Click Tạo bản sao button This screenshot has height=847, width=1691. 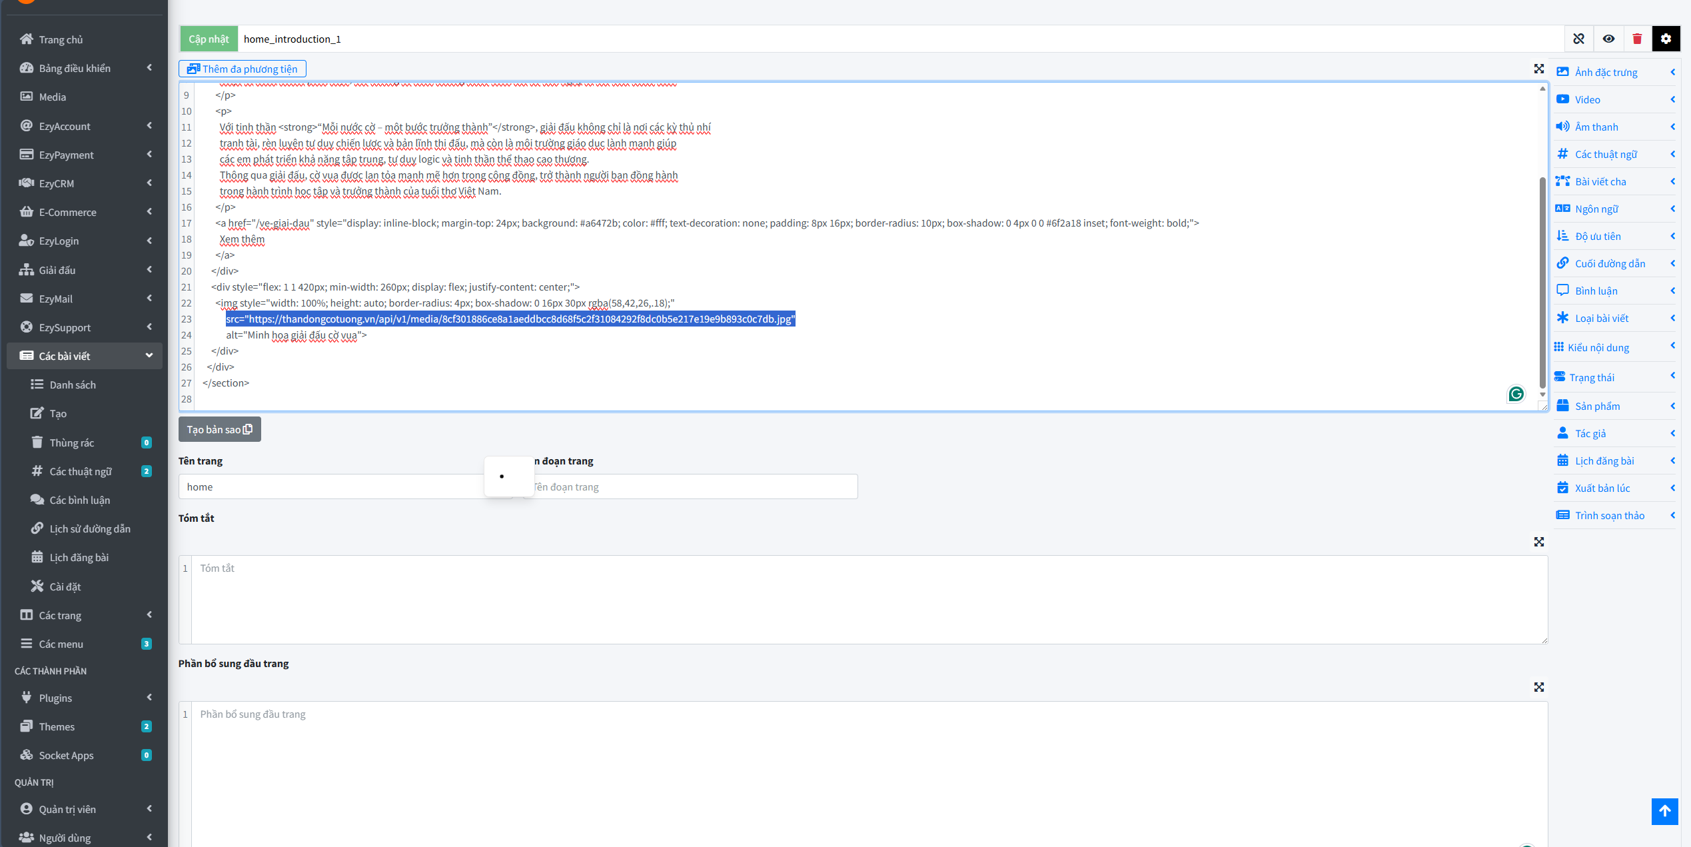(x=219, y=429)
